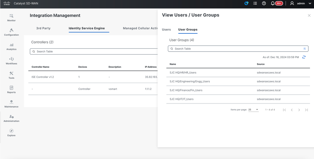This screenshot has width=314, height=159.
Task: Focus the User Groups Search Table field
Action: (x=238, y=49)
